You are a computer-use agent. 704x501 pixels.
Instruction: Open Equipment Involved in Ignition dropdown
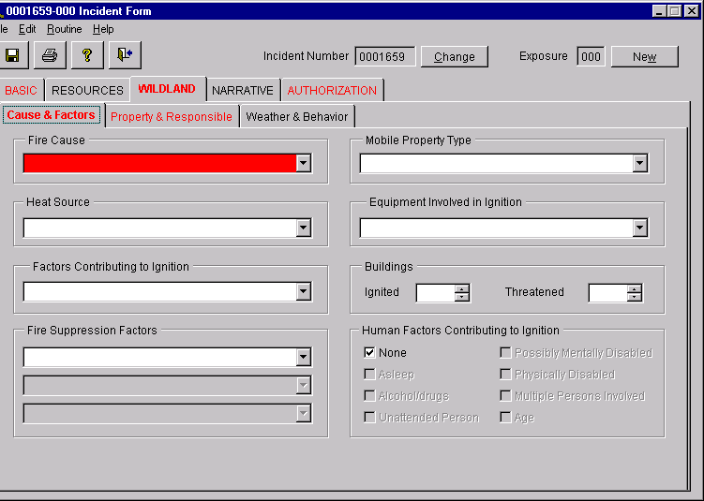pos(639,228)
